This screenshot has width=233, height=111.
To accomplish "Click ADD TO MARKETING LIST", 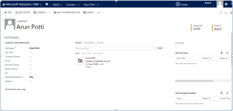I will 67,12.
